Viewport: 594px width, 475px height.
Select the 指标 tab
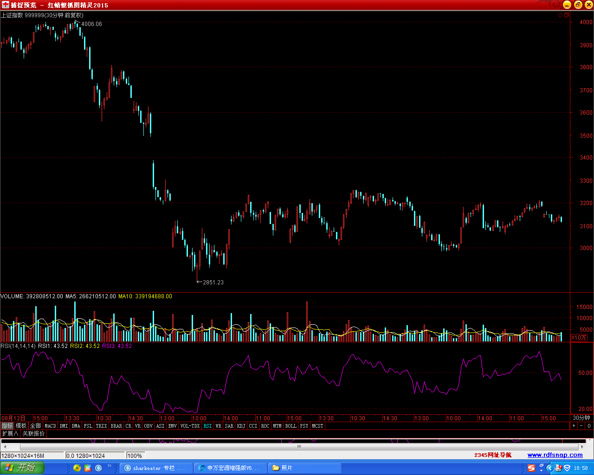[7, 426]
